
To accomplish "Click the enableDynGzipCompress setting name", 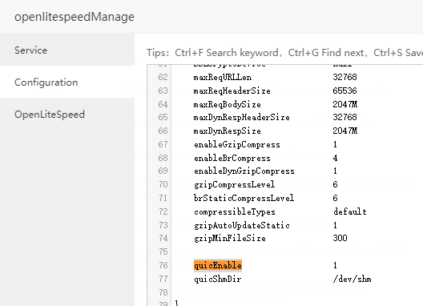I will (x=244, y=171).
